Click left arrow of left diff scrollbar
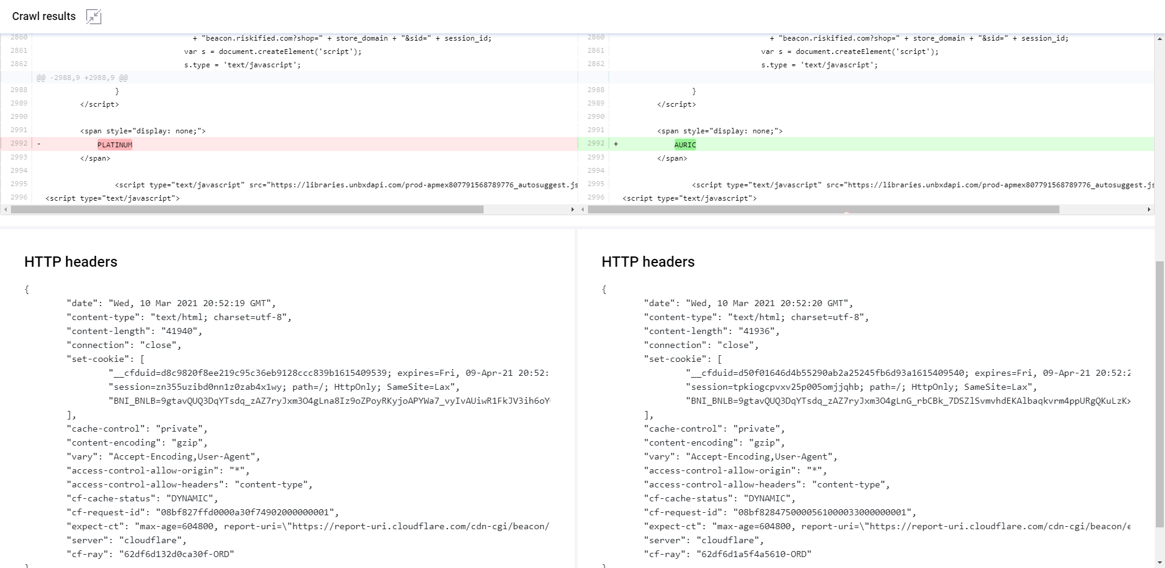The height and width of the screenshot is (568, 1165). (x=5, y=210)
